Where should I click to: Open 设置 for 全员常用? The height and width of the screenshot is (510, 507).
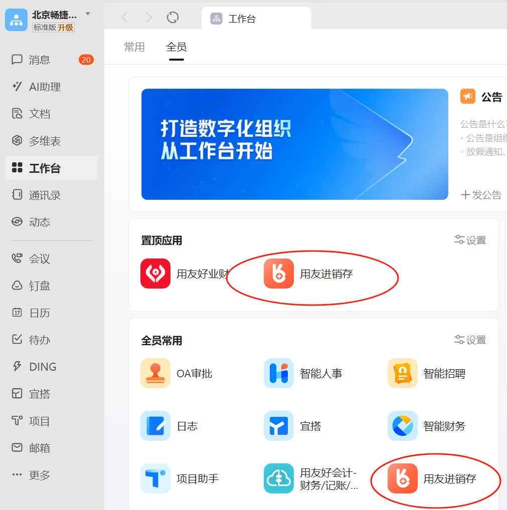(x=470, y=340)
